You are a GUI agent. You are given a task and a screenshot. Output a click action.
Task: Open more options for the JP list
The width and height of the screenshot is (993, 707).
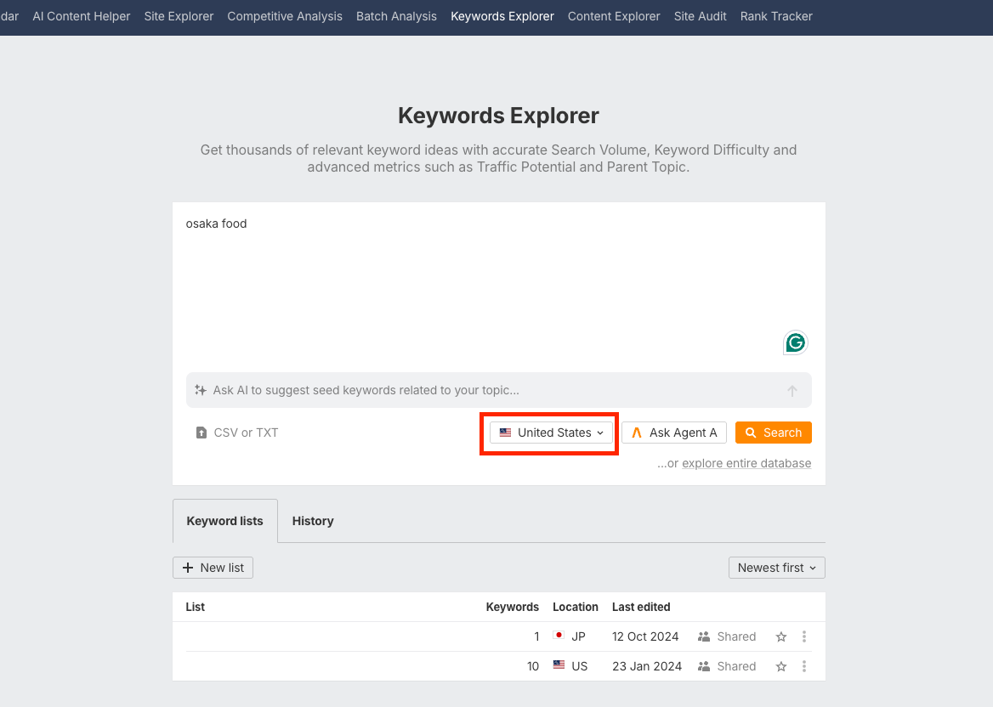click(x=804, y=636)
